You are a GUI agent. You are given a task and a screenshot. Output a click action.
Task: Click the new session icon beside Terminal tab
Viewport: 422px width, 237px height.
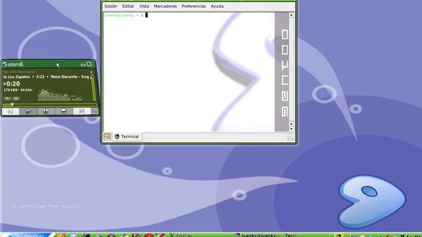[x=107, y=137]
